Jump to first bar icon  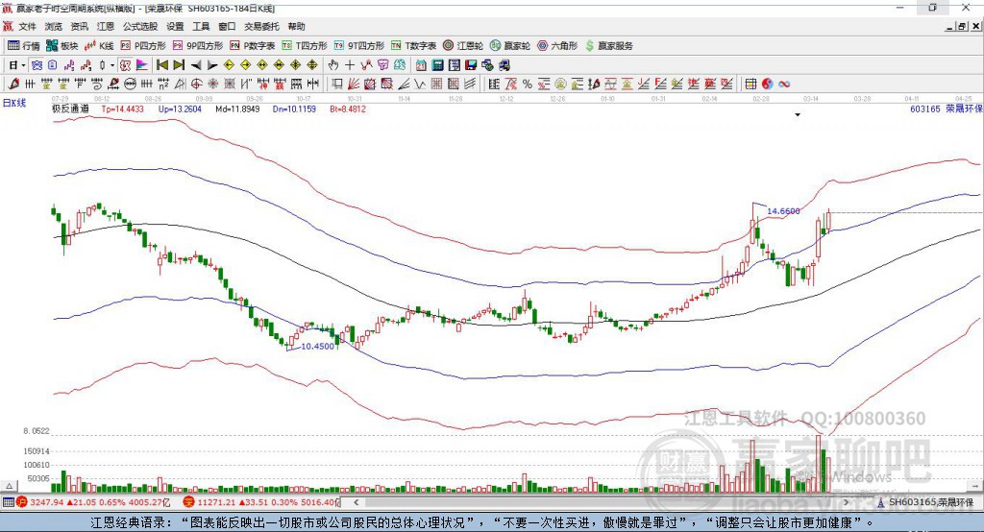click(x=161, y=65)
